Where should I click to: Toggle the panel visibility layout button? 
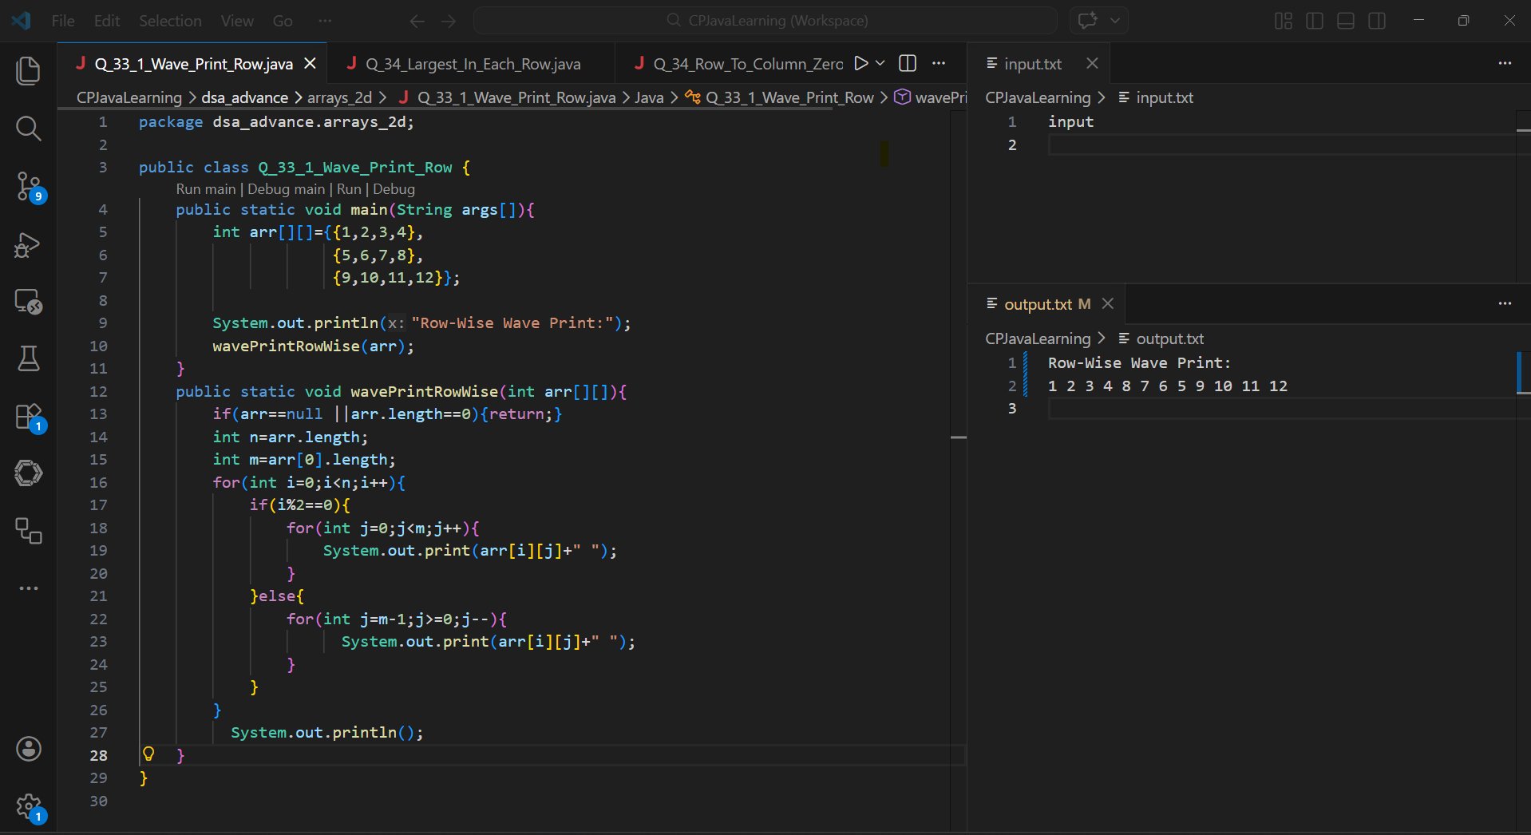pyautogui.click(x=1346, y=21)
